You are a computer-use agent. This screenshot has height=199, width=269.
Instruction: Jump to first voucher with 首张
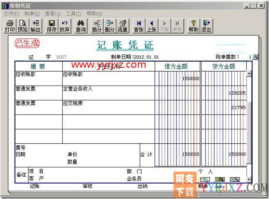(139, 26)
